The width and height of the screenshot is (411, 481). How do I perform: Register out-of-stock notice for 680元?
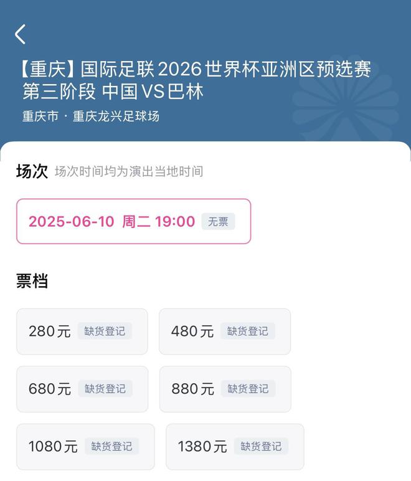pyautogui.click(x=105, y=389)
